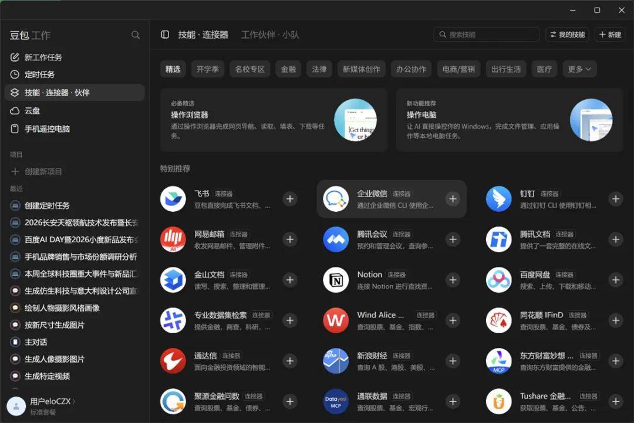This screenshot has width=634, height=423.
Task: Select the 办公协作 category chip
Action: click(x=411, y=69)
